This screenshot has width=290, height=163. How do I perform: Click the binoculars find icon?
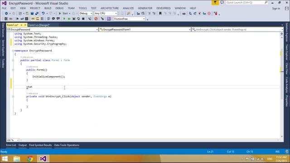(x=184, y=13)
